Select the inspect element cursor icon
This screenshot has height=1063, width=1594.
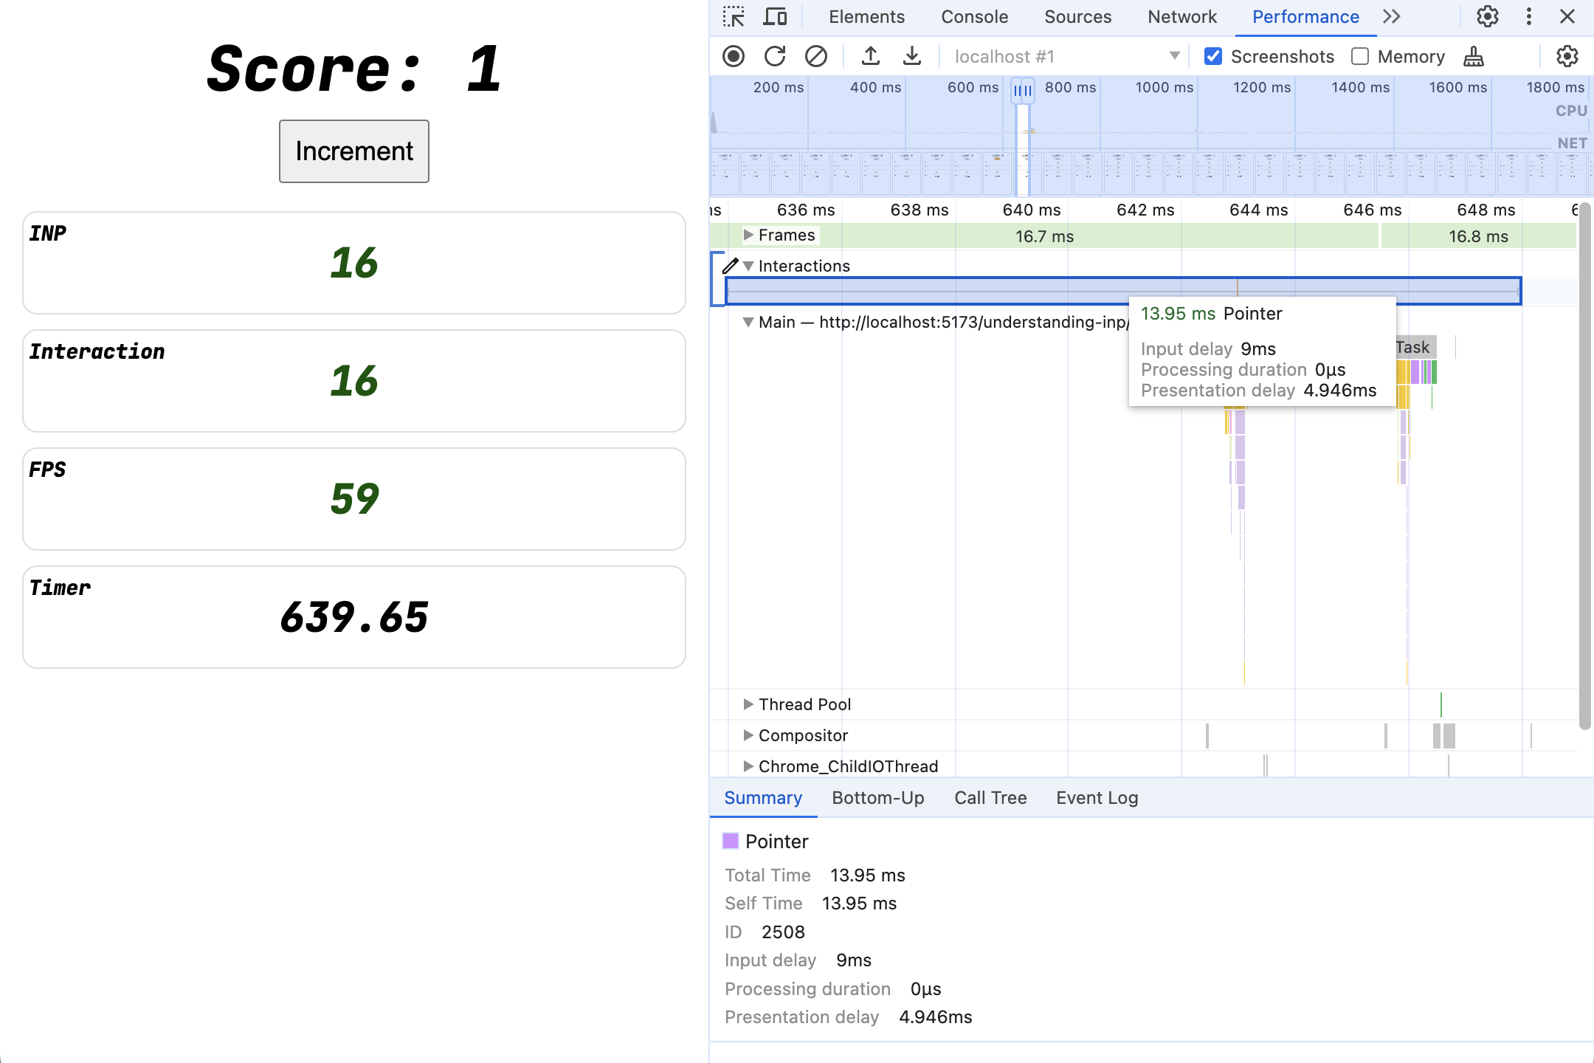[x=735, y=18]
